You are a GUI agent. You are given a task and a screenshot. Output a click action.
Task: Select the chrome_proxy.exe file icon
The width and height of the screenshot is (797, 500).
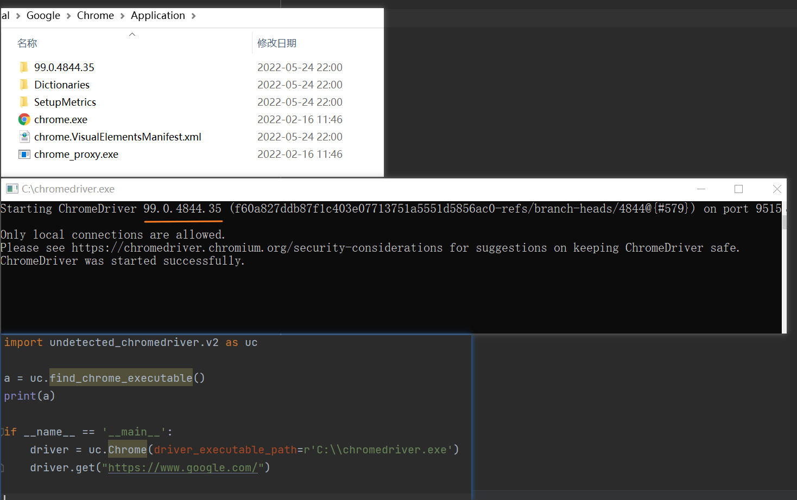[24, 154]
